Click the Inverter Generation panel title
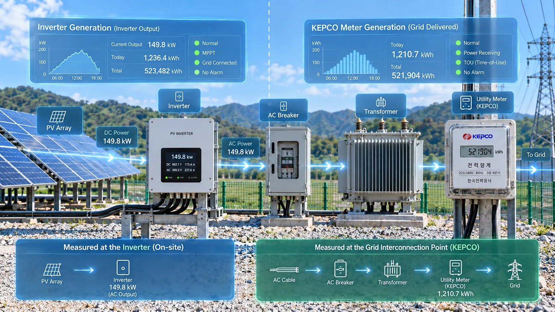This screenshot has height=312, width=555. (99, 28)
